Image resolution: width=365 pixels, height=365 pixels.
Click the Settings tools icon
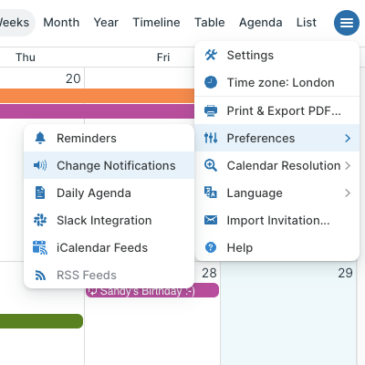[x=211, y=55]
